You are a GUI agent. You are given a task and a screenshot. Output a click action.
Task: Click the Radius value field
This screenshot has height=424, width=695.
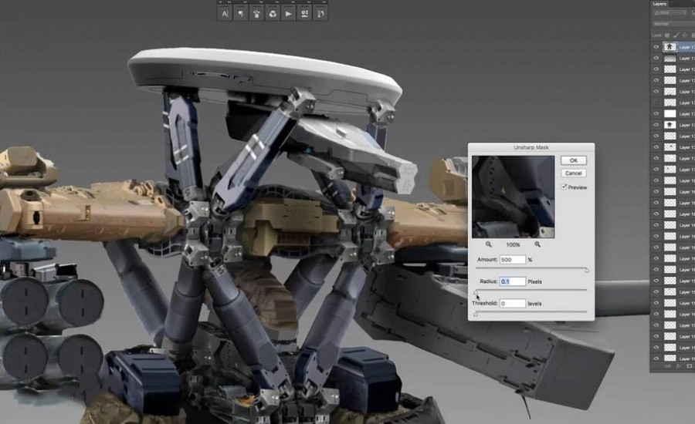click(513, 281)
